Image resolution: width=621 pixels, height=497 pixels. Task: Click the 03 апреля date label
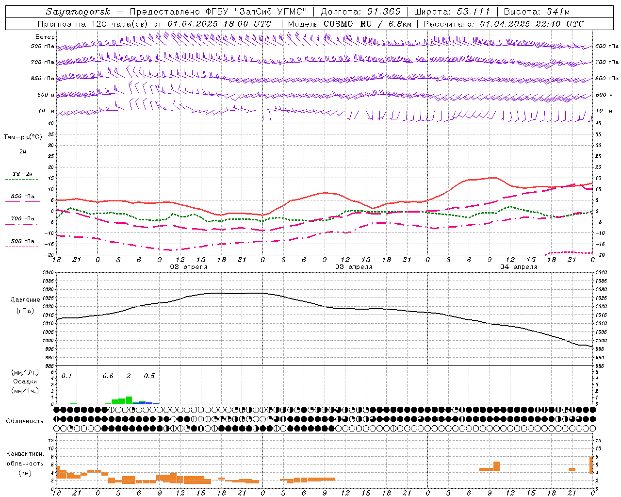click(354, 267)
